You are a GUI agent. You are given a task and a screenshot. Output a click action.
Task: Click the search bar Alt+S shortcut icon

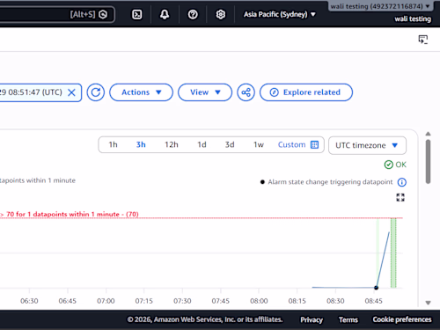click(x=103, y=14)
